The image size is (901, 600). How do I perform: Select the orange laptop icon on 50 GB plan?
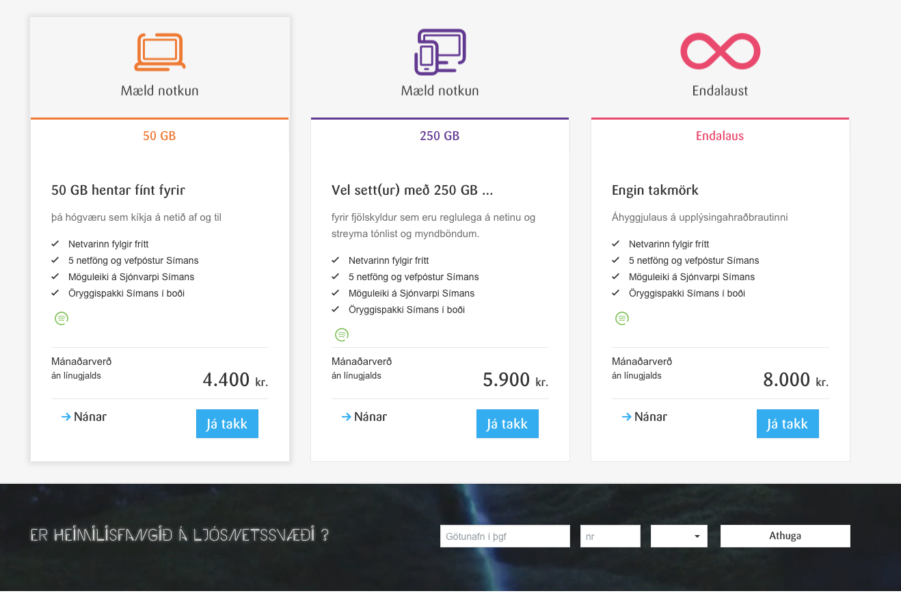pyautogui.click(x=159, y=51)
